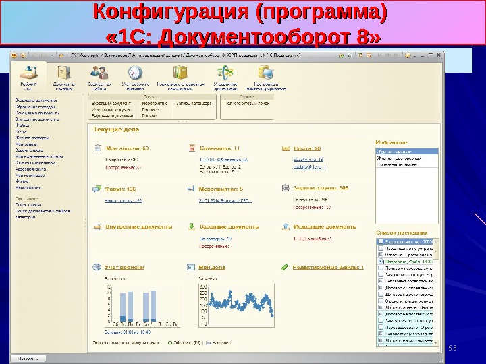Open Форум: 136 link
The width and height of the screenshot is (486, 364).
click(x=120, y=189)
